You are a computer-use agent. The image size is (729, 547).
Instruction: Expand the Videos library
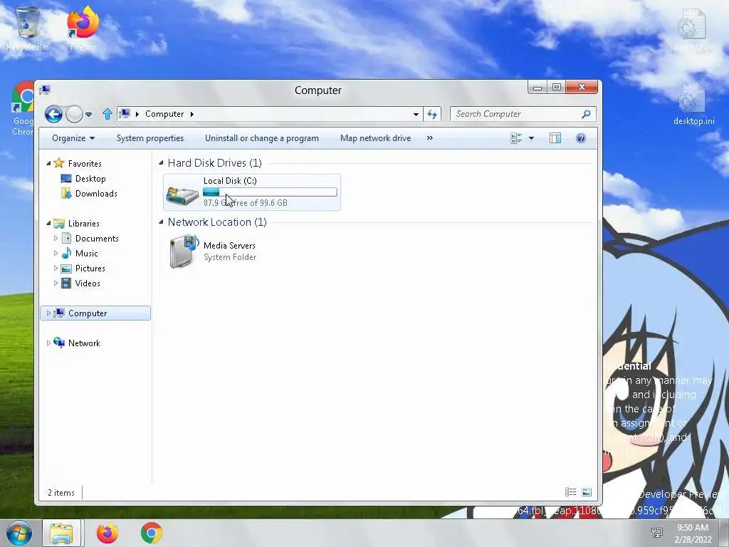pos(56,283)
